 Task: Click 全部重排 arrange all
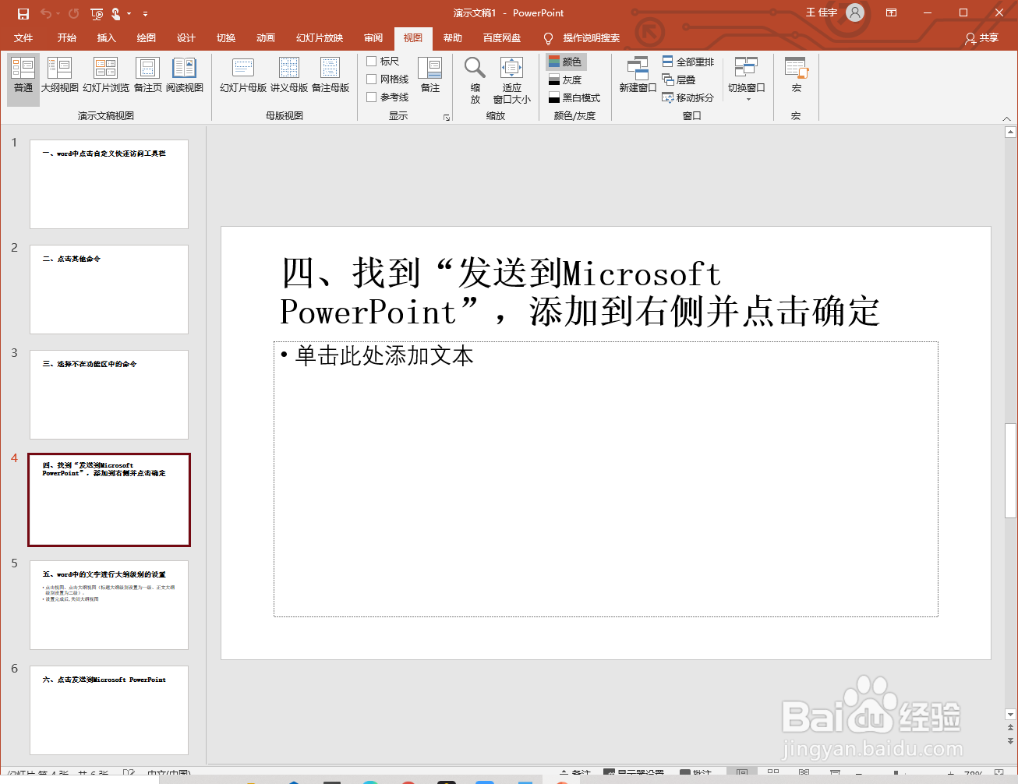pyautogui.click(x=688, y=62)
